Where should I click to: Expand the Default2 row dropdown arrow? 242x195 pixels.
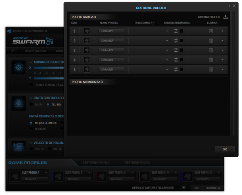pos(222,41)
